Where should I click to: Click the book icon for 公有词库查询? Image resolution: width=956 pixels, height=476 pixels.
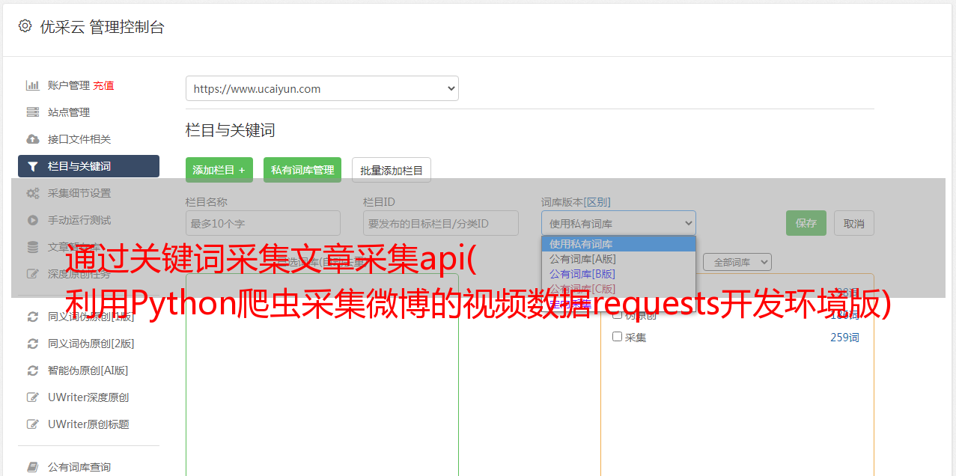32,467
